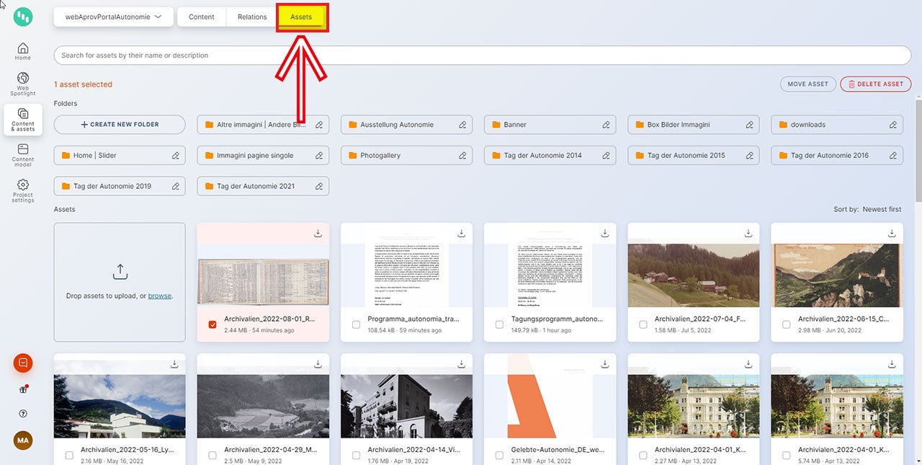This screenshot has height=465, width=922.
Task: Tick the Archivalien_2022-07-04 asset checkbox
Action: (x=643, y=324)
